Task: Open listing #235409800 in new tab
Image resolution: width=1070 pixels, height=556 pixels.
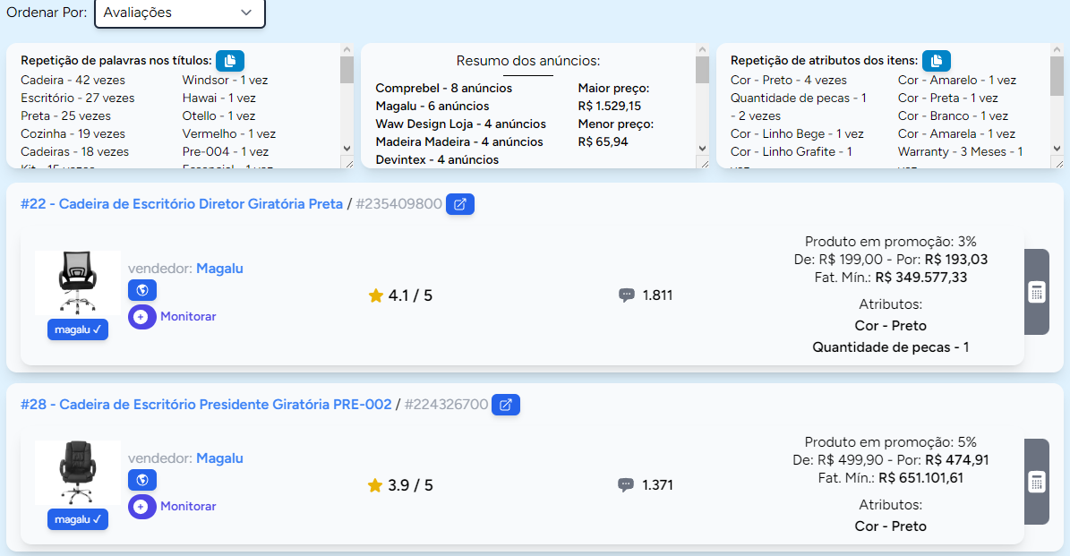Action: [x=460, y=204]
